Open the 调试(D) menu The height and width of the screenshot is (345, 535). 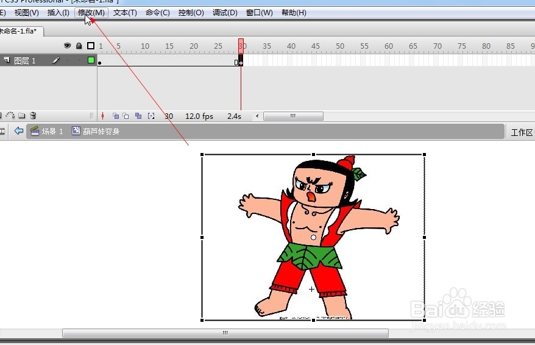(225, 13)
